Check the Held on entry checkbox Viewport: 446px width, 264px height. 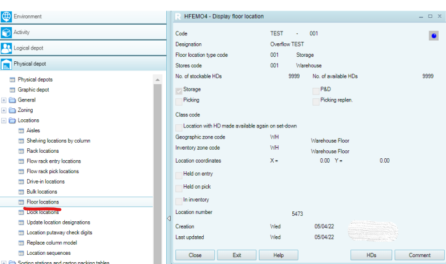[179, 174]
